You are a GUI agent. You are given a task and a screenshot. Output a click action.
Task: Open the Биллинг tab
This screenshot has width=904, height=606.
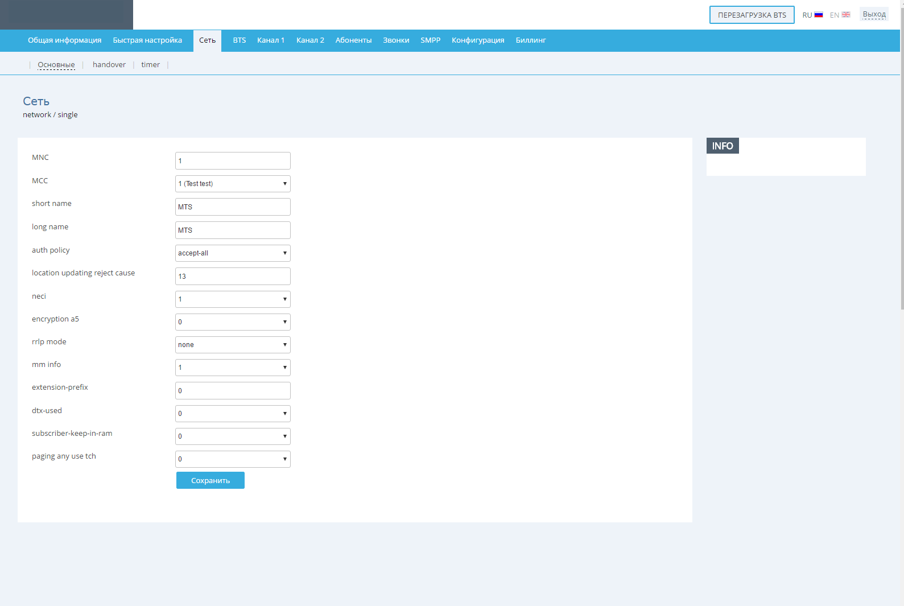pyautogui.click(x=531, y=40)
